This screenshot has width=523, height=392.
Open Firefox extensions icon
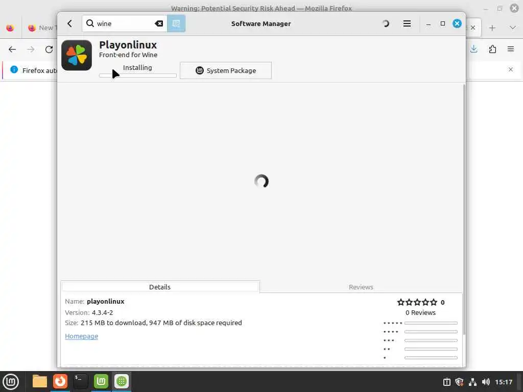coord(492,50)
